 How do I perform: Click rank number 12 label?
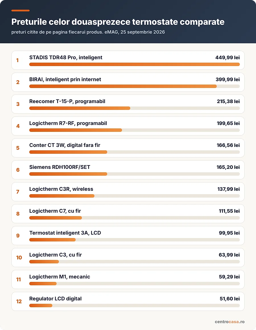pyautogui.click(x=19, y=301)
